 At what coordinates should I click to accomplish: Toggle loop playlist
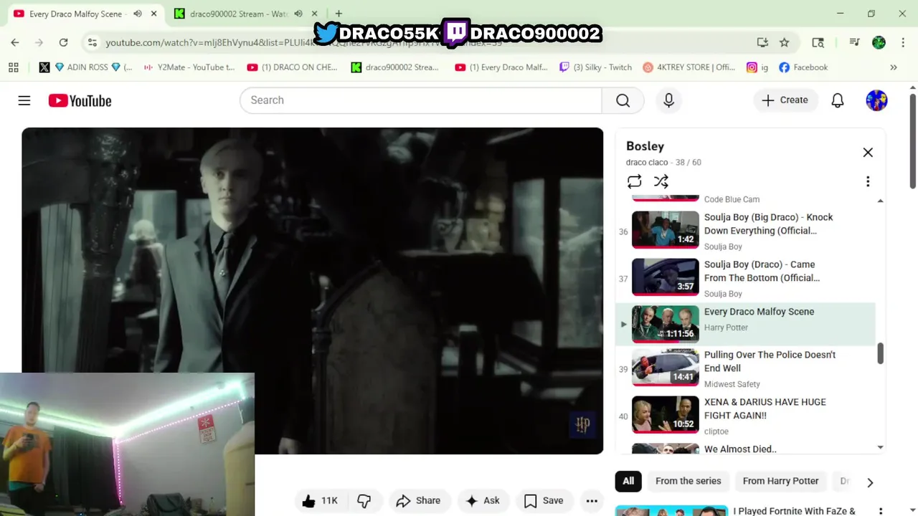point(634,181)
